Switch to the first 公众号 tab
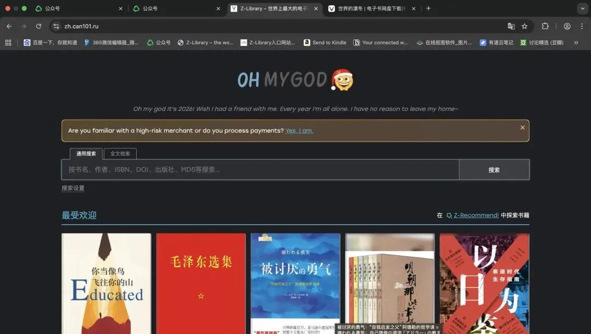 [x=78, y=9]
